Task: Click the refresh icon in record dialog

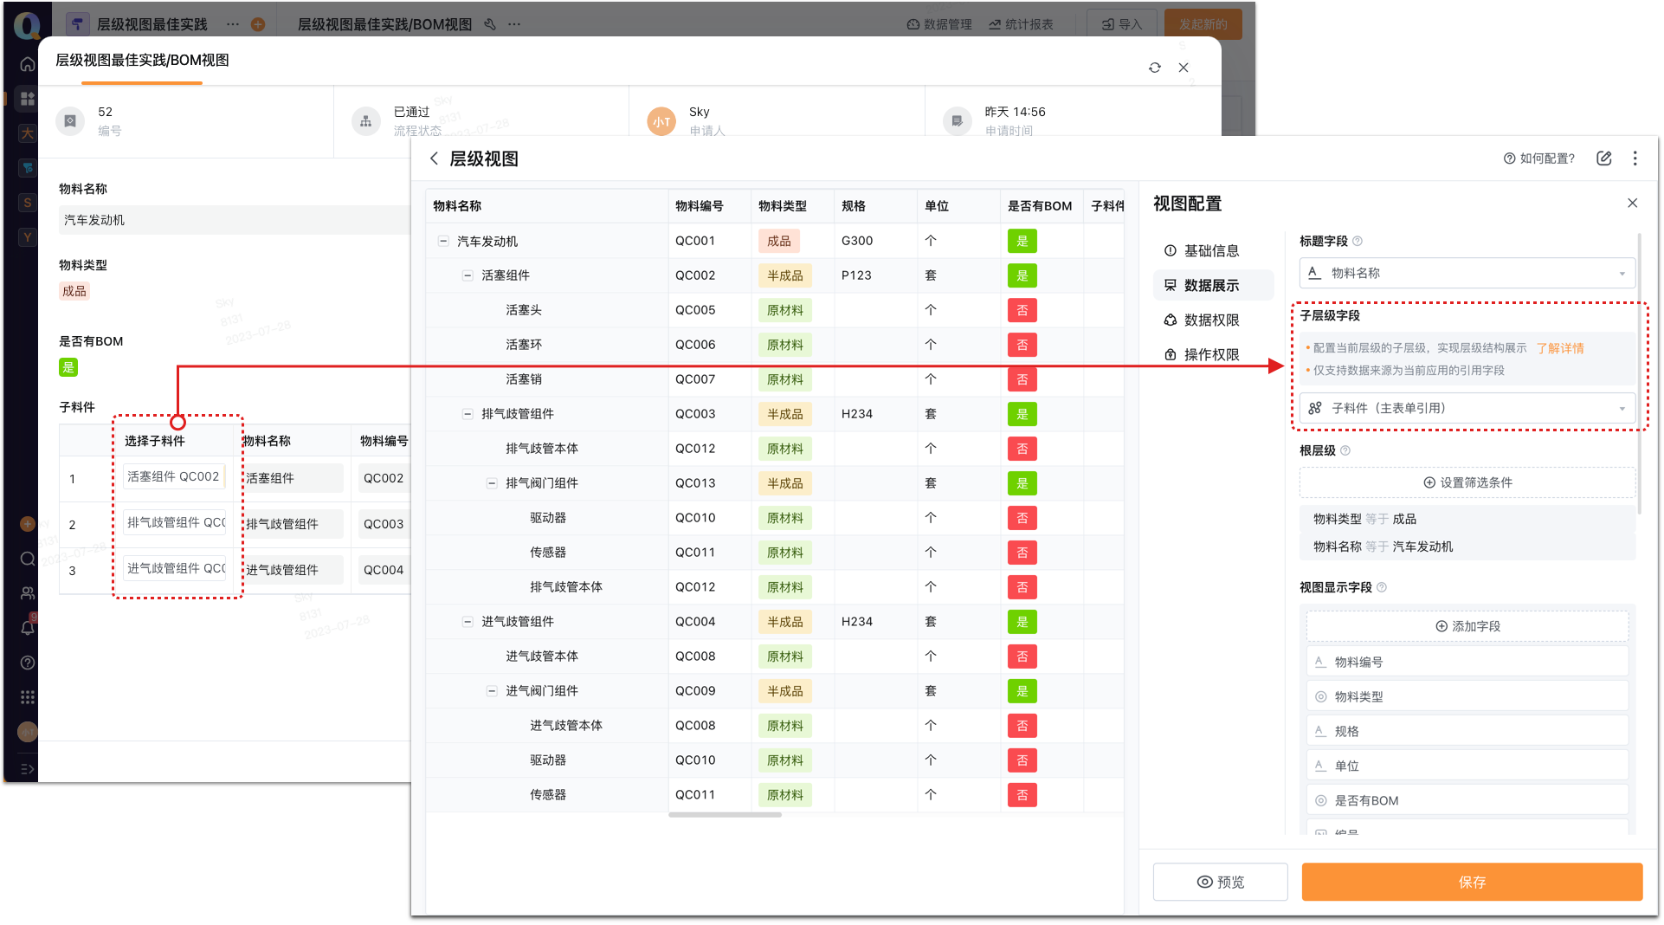Action: 1154,68
